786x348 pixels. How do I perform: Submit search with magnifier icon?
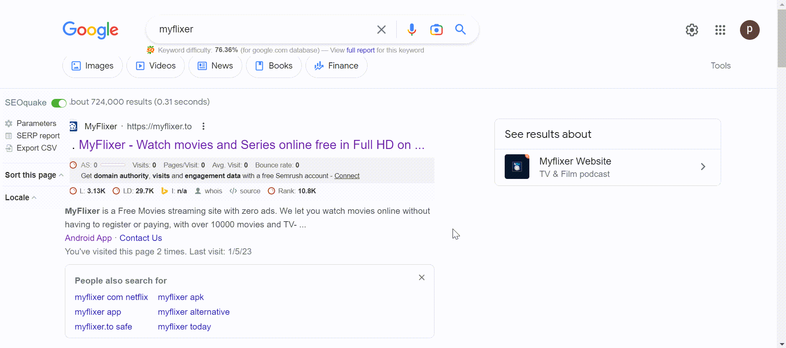[460, 30]
